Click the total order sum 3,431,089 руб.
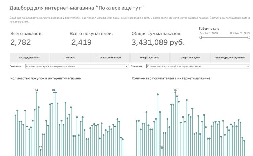This screenshot has width=253, height=156. coord(158,42)
